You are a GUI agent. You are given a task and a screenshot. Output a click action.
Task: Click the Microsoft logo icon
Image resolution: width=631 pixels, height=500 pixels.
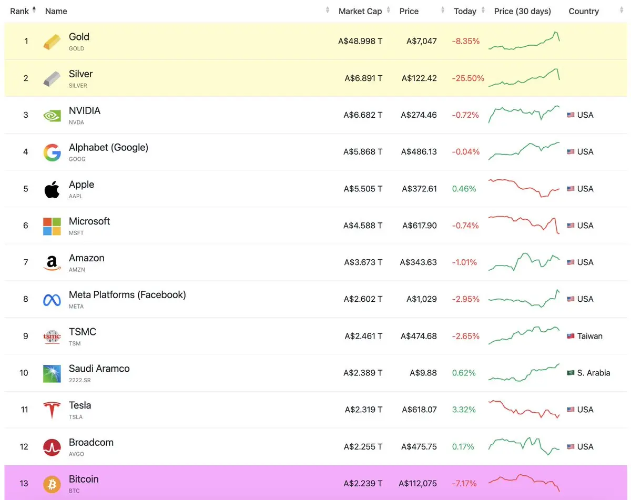point(52,226)
